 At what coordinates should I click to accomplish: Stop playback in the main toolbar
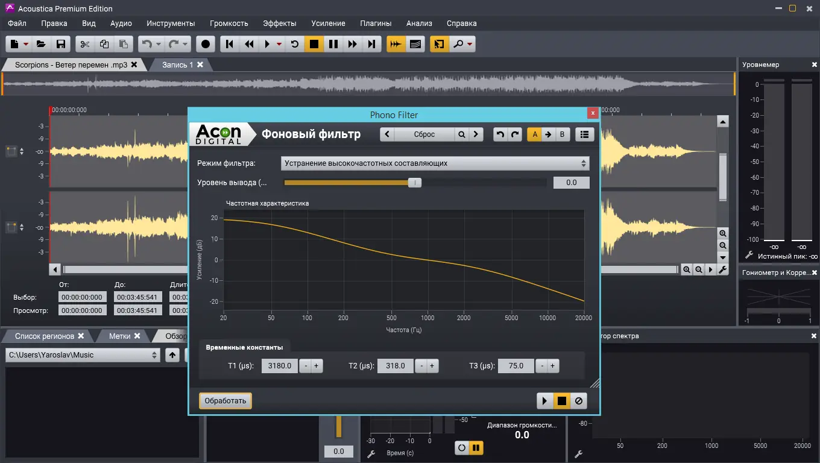pos(314,44)
